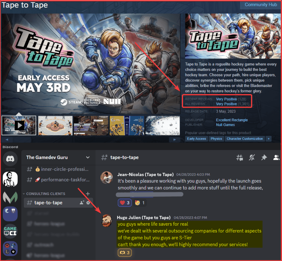The image size is (282, 261).
Task: Collapse the CONSULTING CLIENTS category
Action: (x=45, y=194)
